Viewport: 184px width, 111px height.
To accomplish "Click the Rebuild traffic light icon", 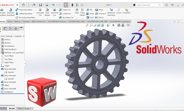I will [73, 5].
